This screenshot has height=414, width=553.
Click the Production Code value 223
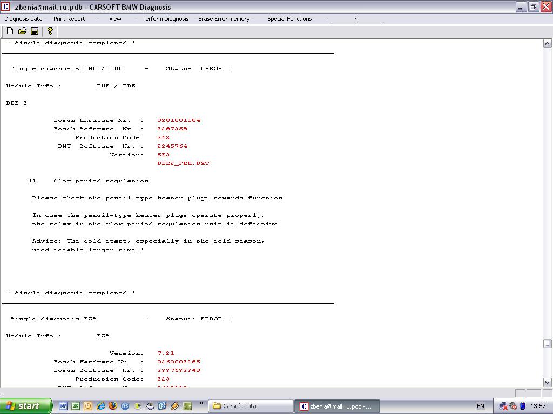pos(163,379)
